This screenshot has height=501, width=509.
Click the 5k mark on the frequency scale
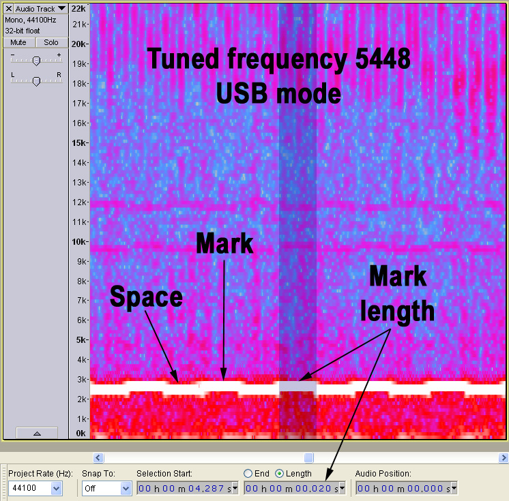pos(81,340)
